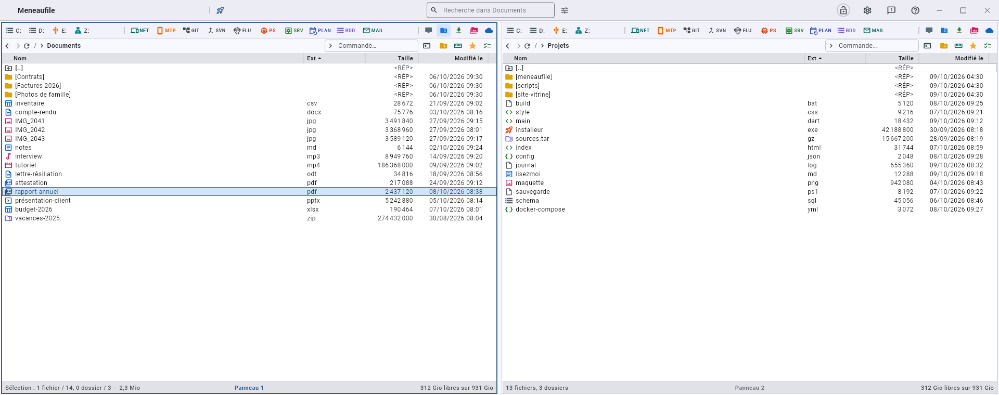
Task: Click the BDD database icon in left panel
Action: [x=346, y=31]
